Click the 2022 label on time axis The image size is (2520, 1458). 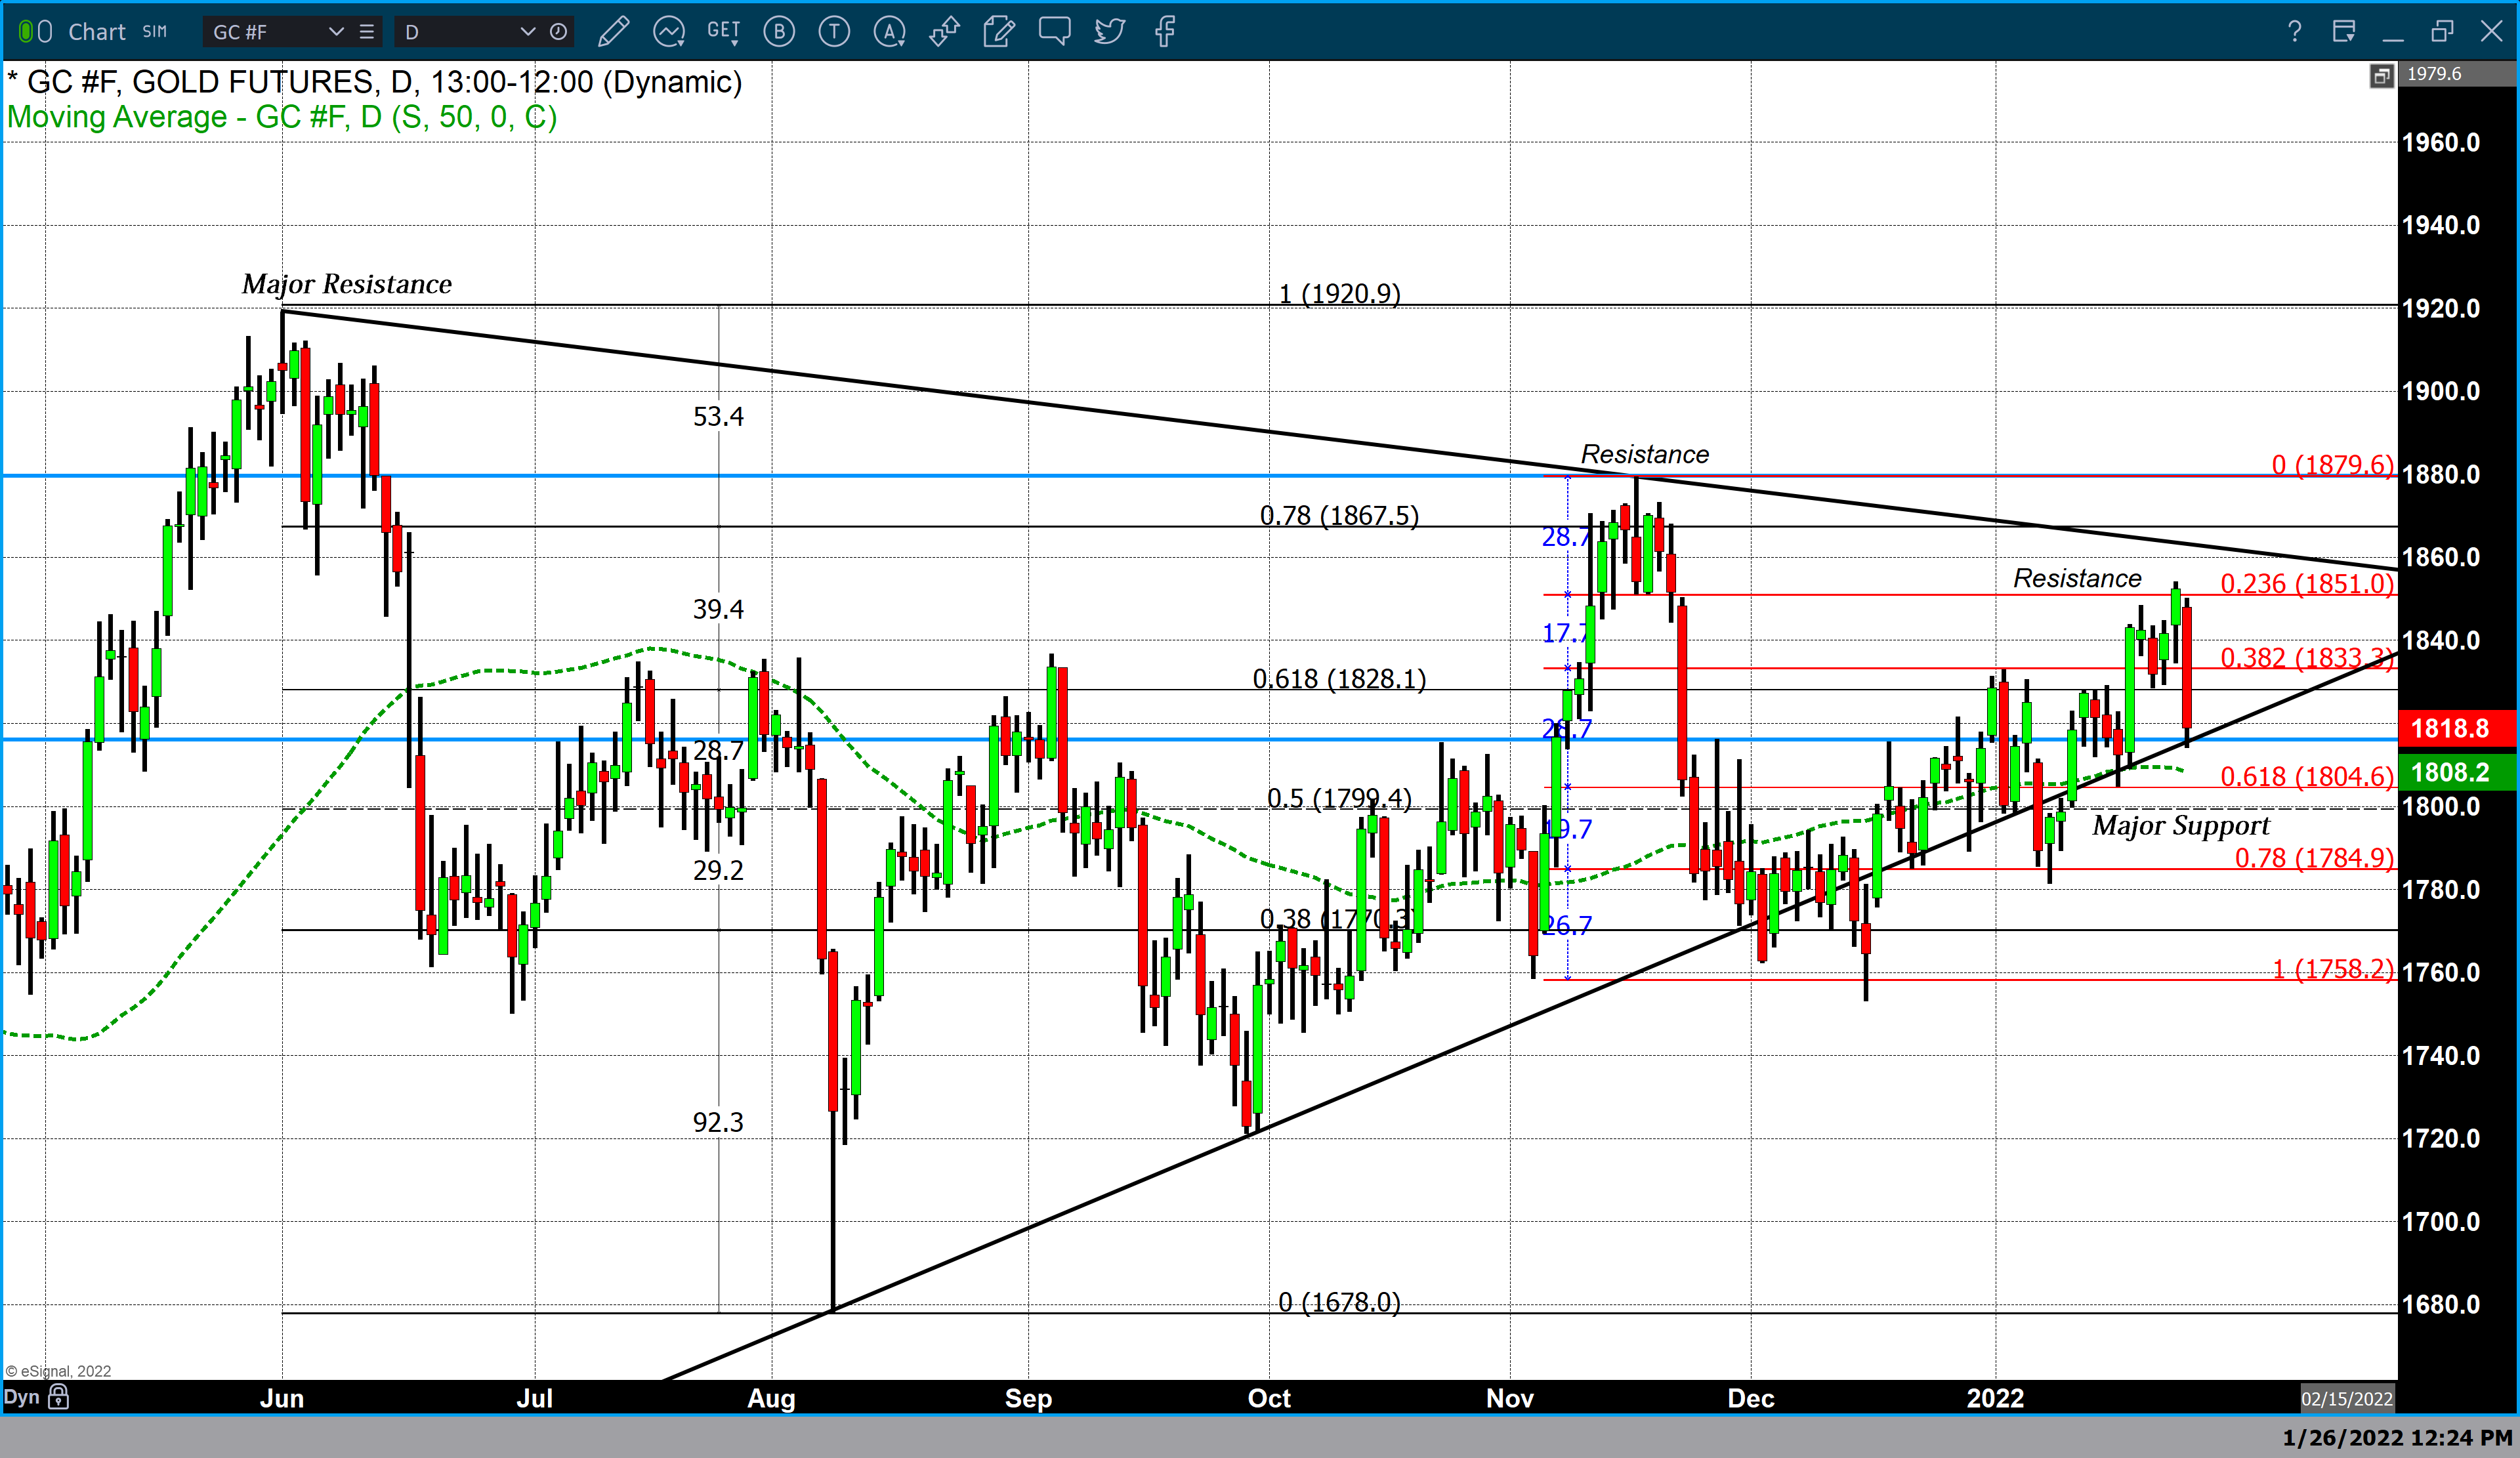(1995, 1398)
